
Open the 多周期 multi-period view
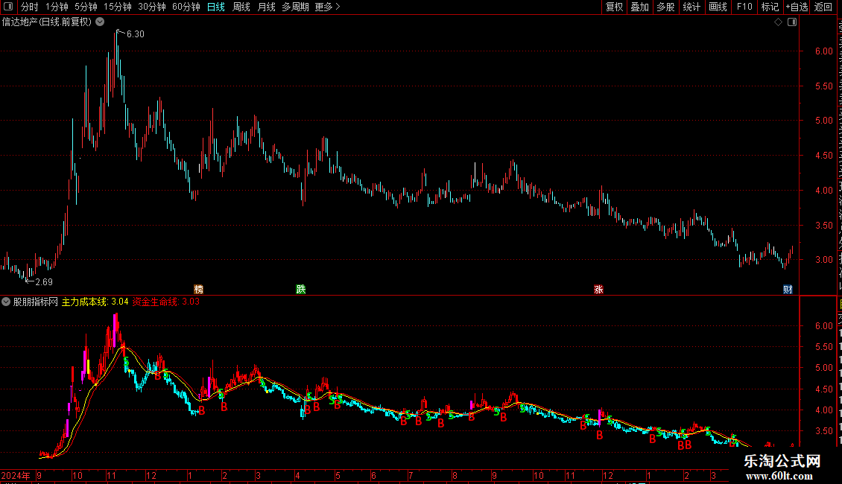295,7
